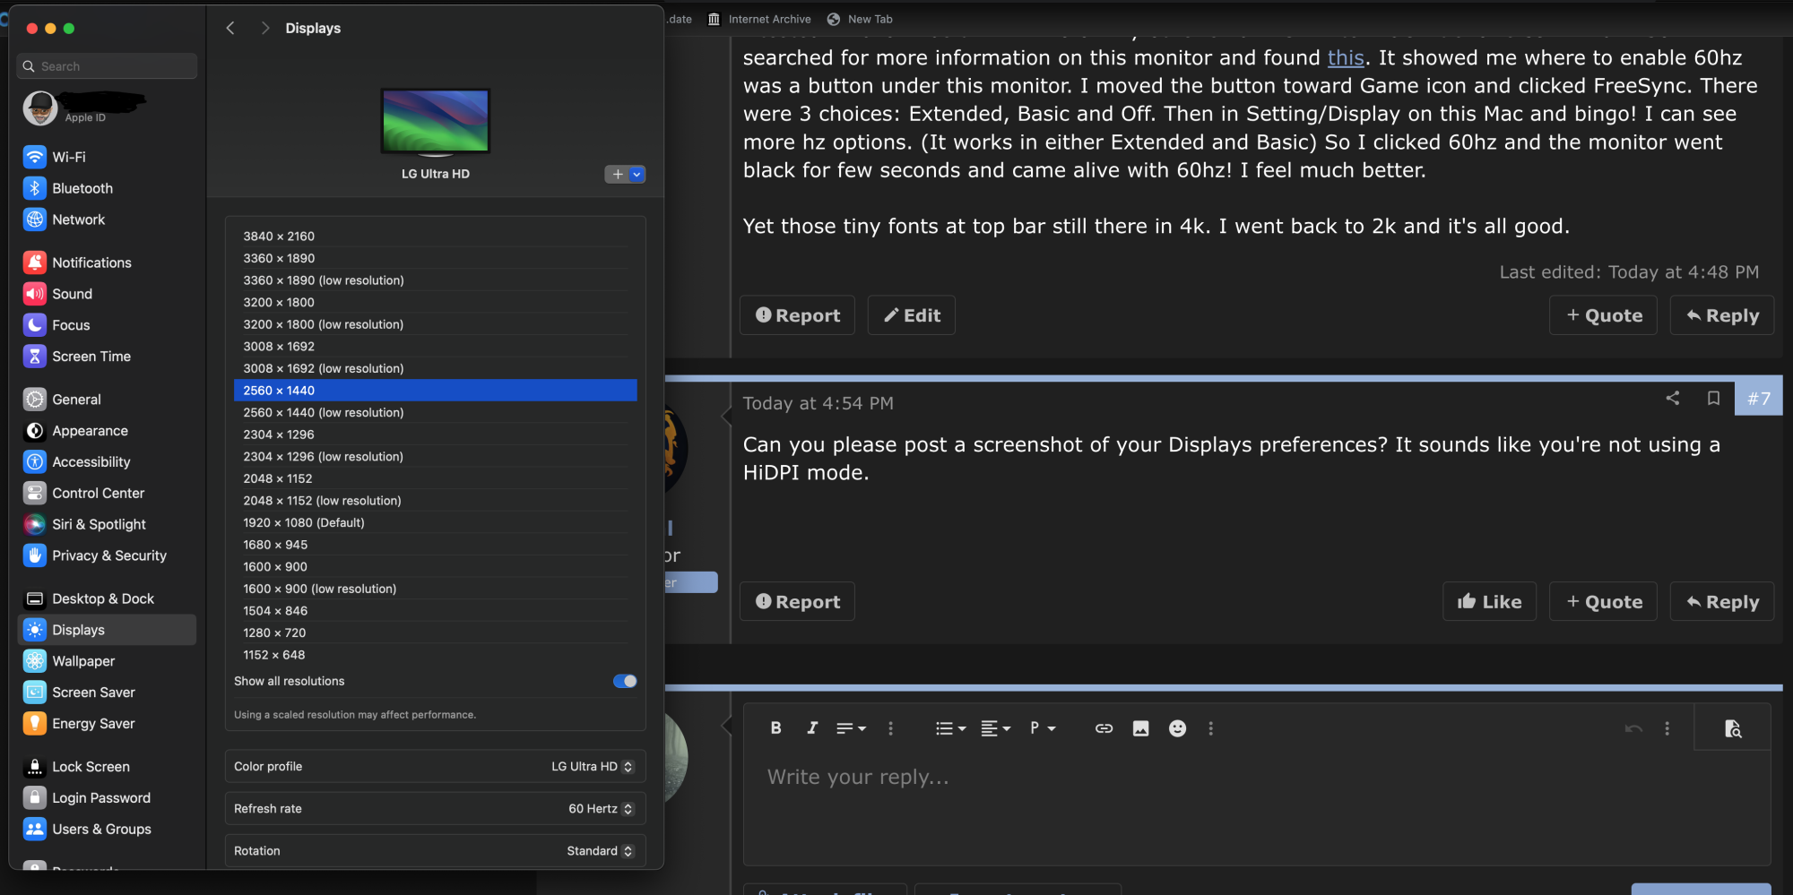Screen dimensions: 1793x895
Task: Click the System Settings search field
Action: (x=107, y=66)
